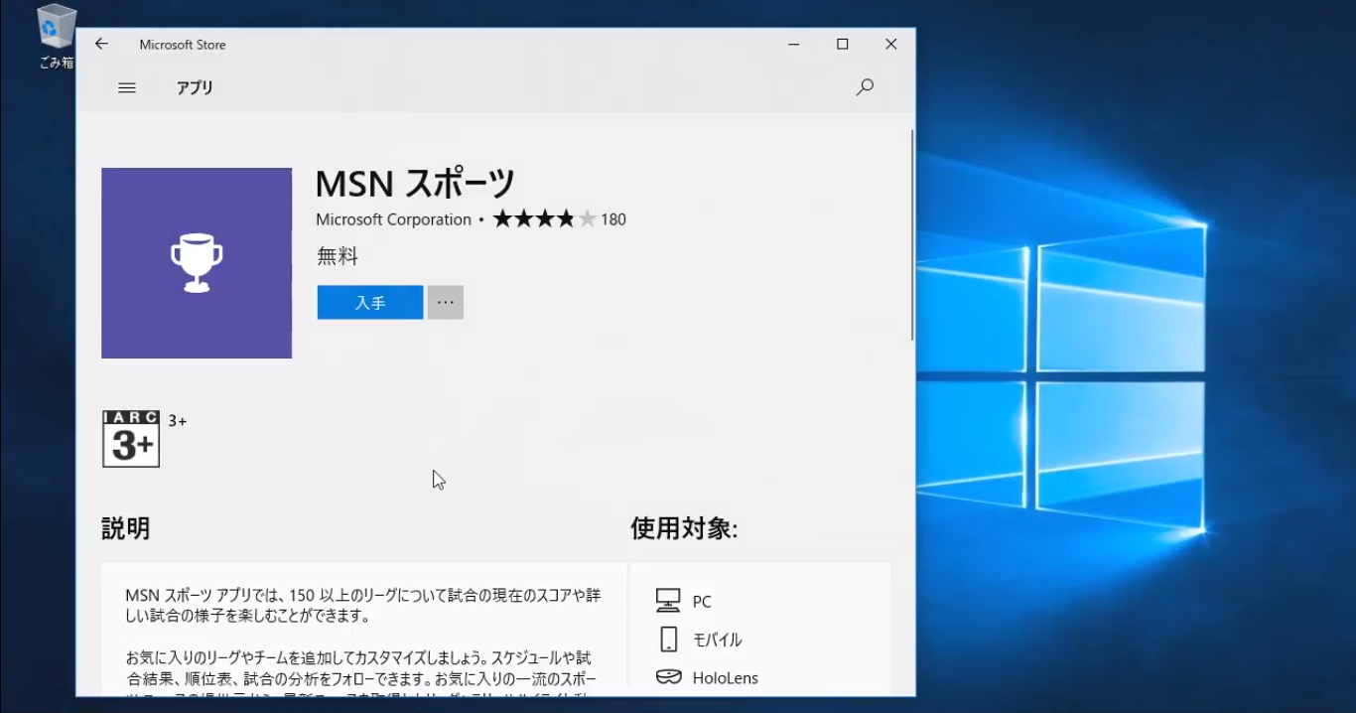Maximize the Microsoft Store window
This screenshot has height=713, width=1356.
point(843,44)
